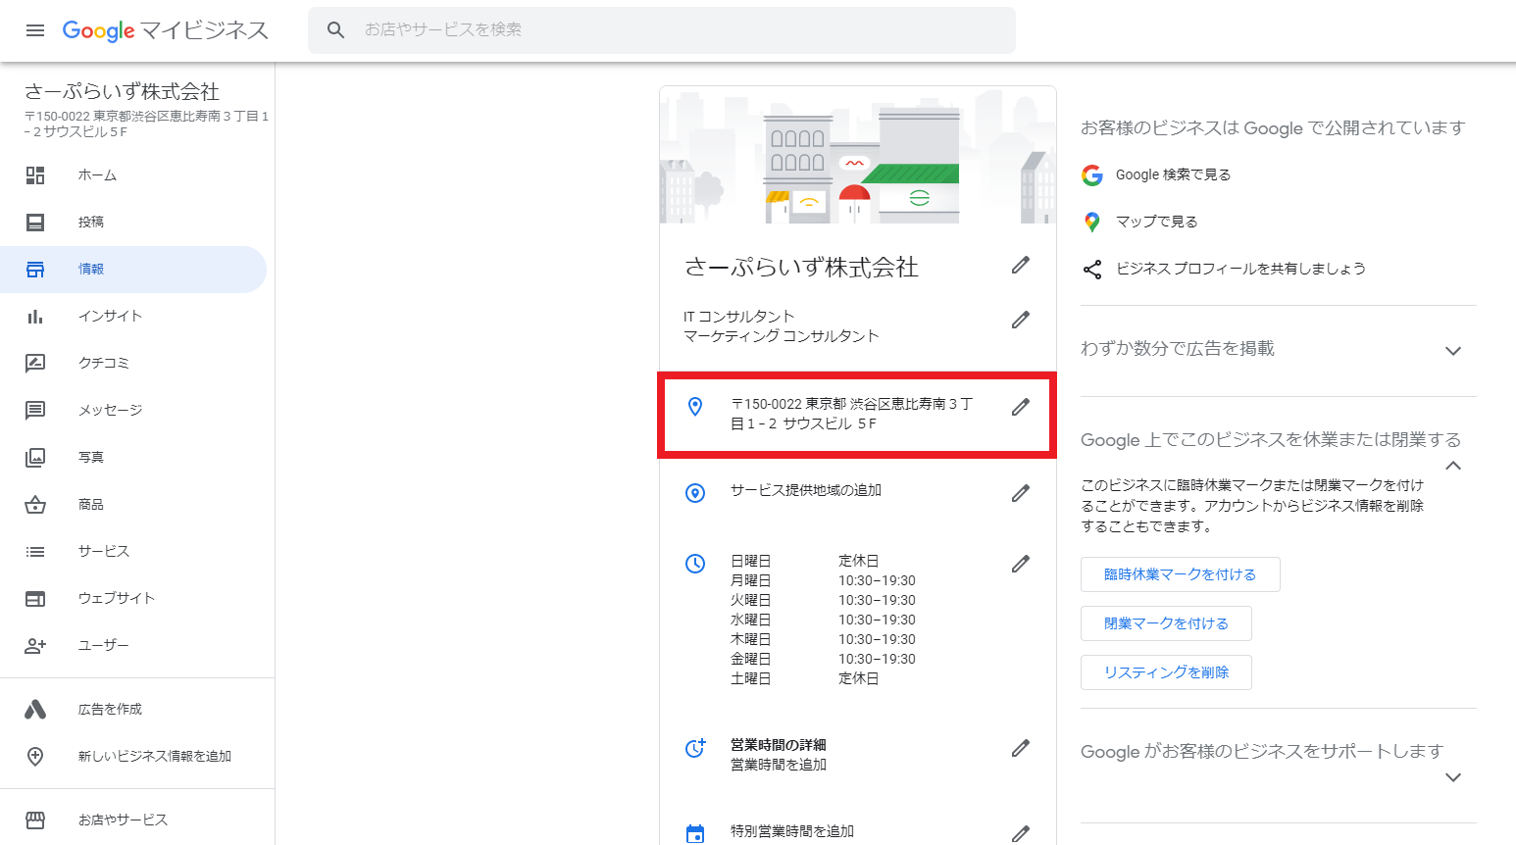Click the share business profile icon
The image size is (1516, 845).
pos(1092,269)
